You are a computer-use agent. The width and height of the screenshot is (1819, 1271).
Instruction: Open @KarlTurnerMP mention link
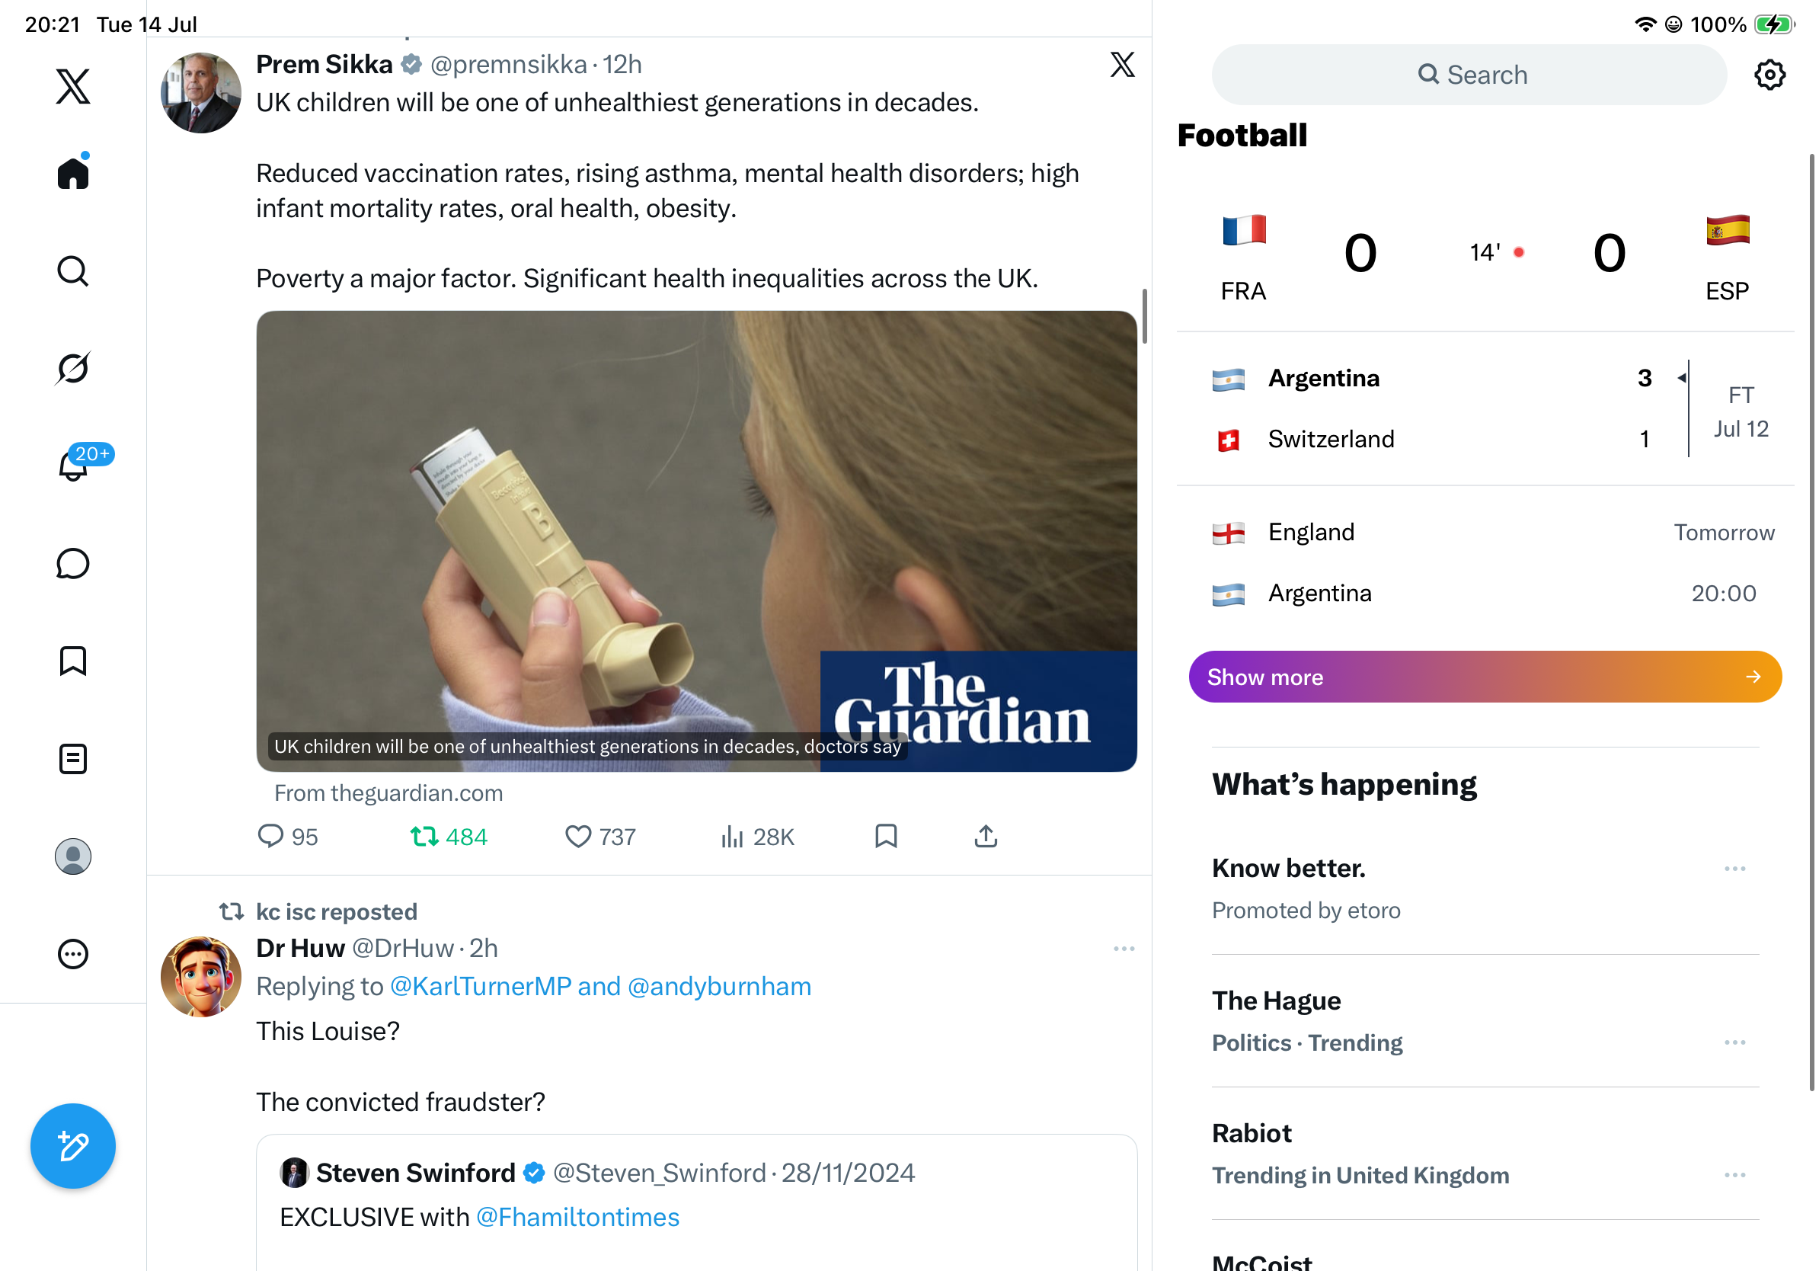point(480,985)
